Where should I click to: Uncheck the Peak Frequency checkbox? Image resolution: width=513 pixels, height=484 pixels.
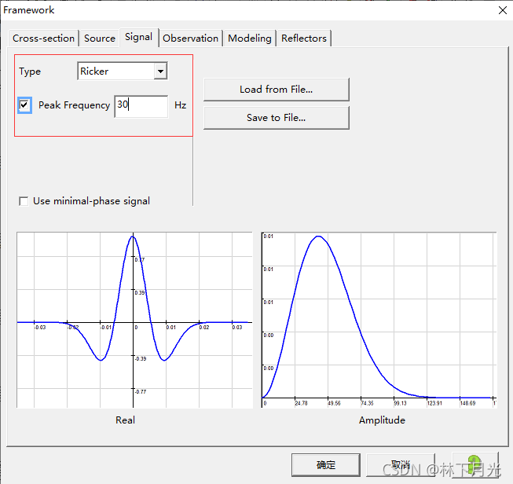click(x=24, y=105)
